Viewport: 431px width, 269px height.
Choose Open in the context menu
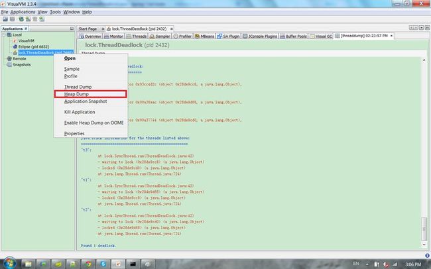tap(91, 58)
